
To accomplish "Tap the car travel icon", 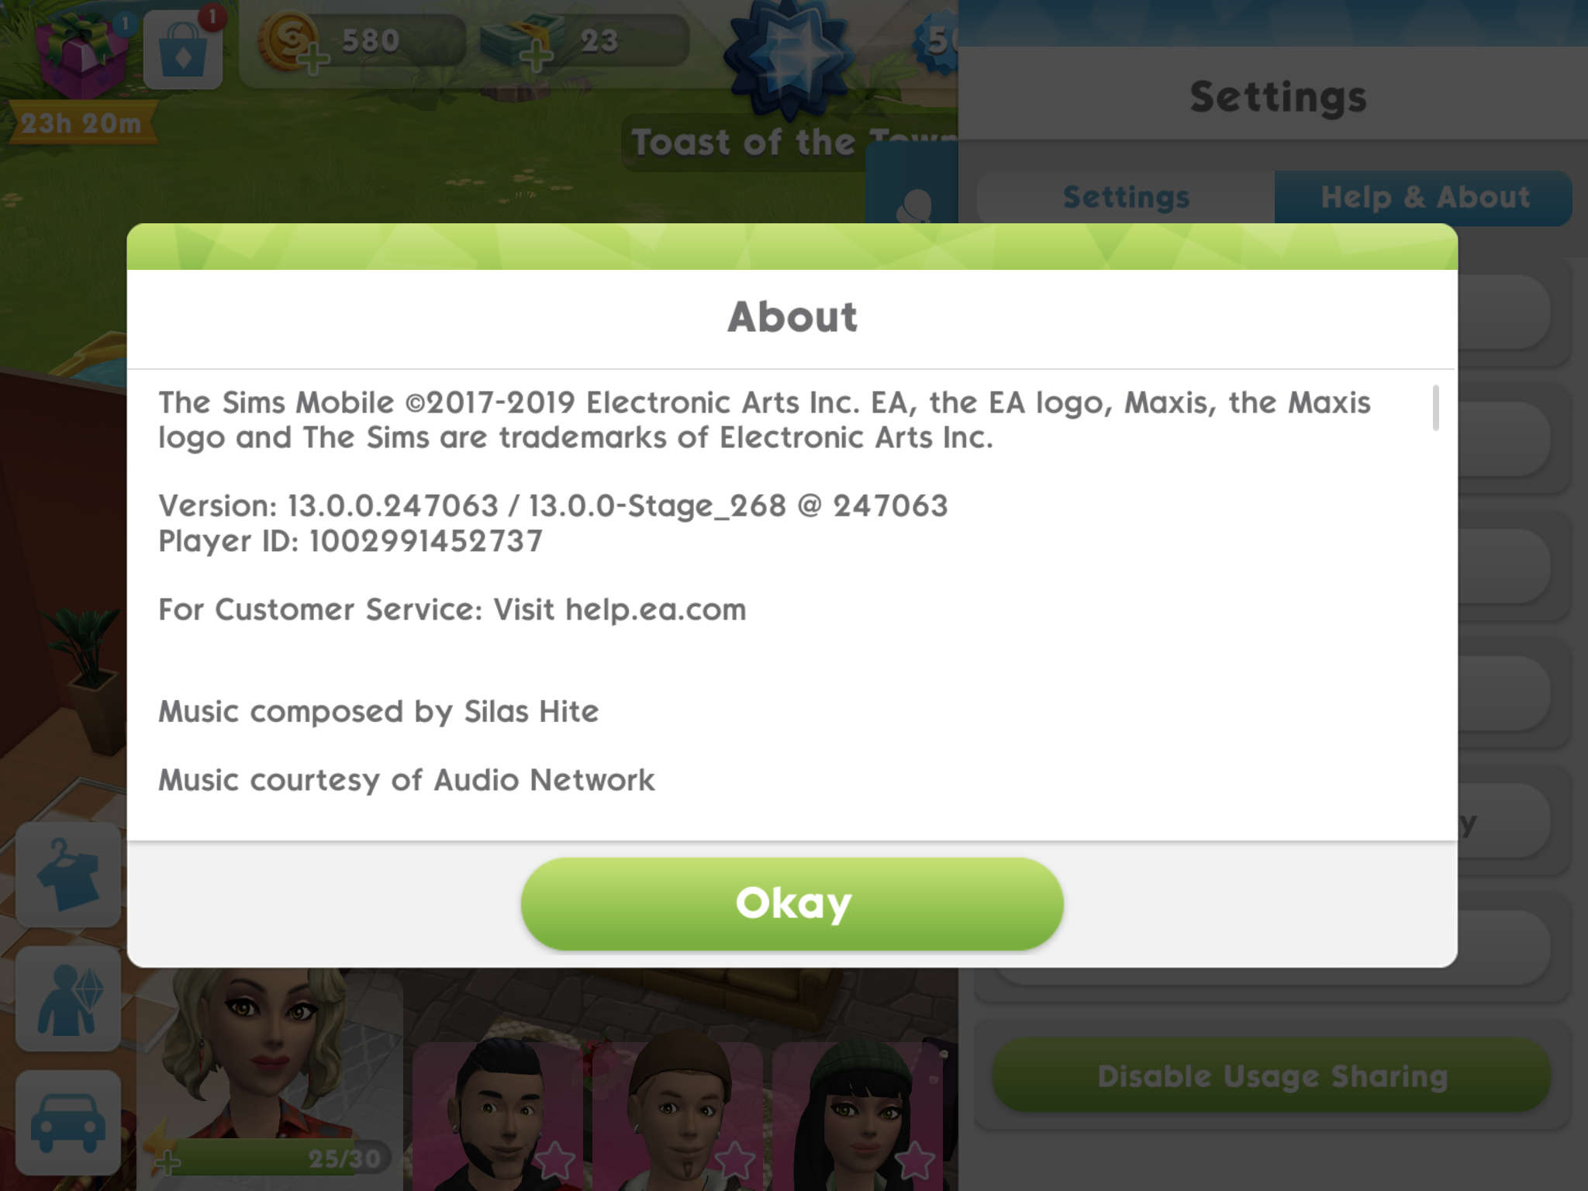I will [x=68, y=1123].
